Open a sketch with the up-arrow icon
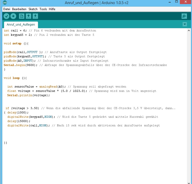 coord(28,16)
